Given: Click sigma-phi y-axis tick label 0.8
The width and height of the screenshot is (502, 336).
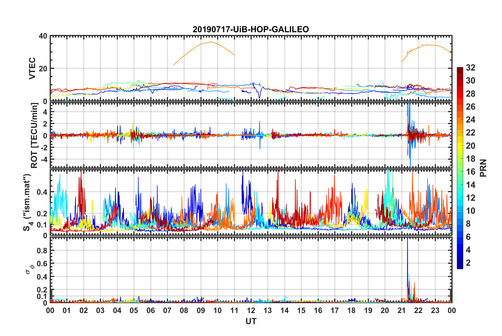Looking at the screenshot, I should point(42,250).
